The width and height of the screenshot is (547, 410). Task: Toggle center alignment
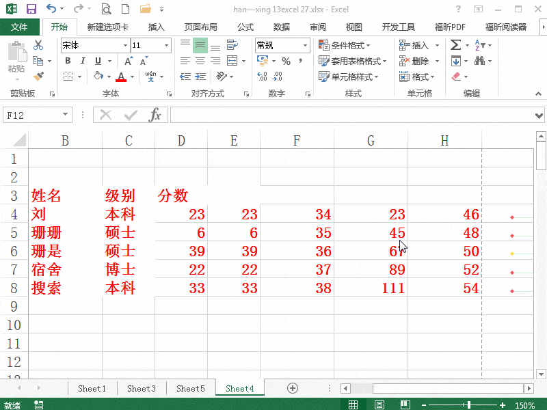click(199, 61)
